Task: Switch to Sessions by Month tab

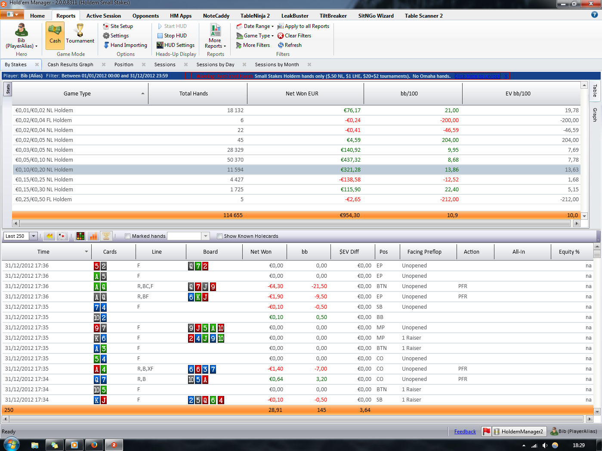Action: point(277,64)
